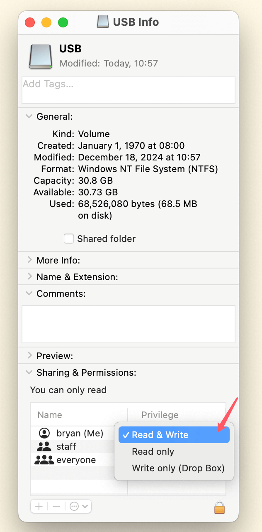Click the padlock icon to unlock permissions
Image resolution: width=262 pixels, height=532 pixels.
(219, 507)
